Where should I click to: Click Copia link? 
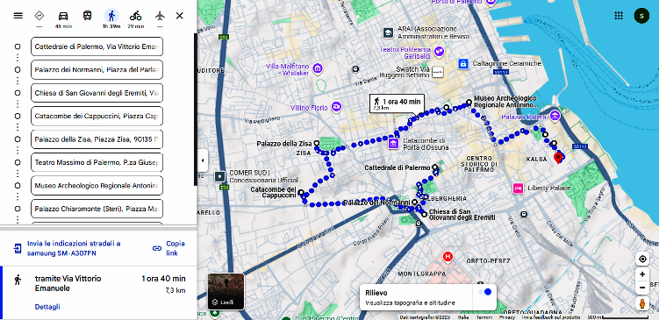coord(168,248)
